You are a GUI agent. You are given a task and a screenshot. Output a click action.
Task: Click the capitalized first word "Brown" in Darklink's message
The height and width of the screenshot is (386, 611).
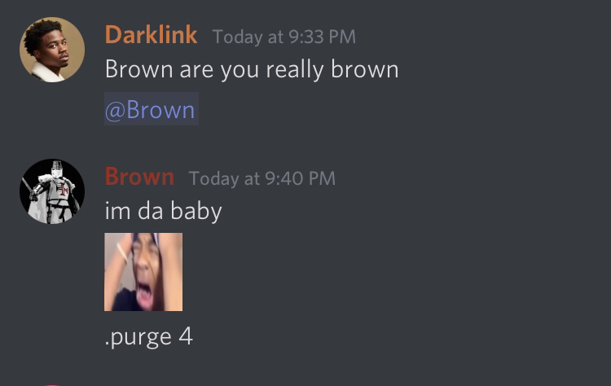[x=138, y=69]
